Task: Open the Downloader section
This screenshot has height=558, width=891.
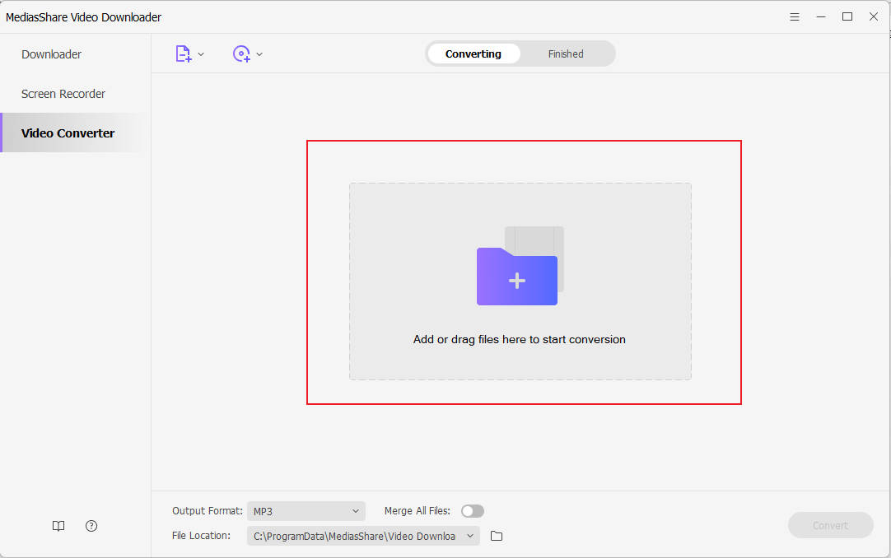Action: click(x=51, y=54)
